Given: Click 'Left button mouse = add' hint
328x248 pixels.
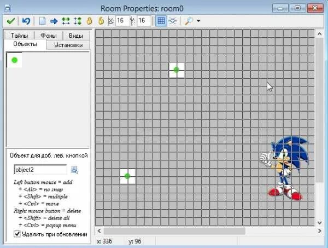Looking at the screenshot, I should (43, 182).
